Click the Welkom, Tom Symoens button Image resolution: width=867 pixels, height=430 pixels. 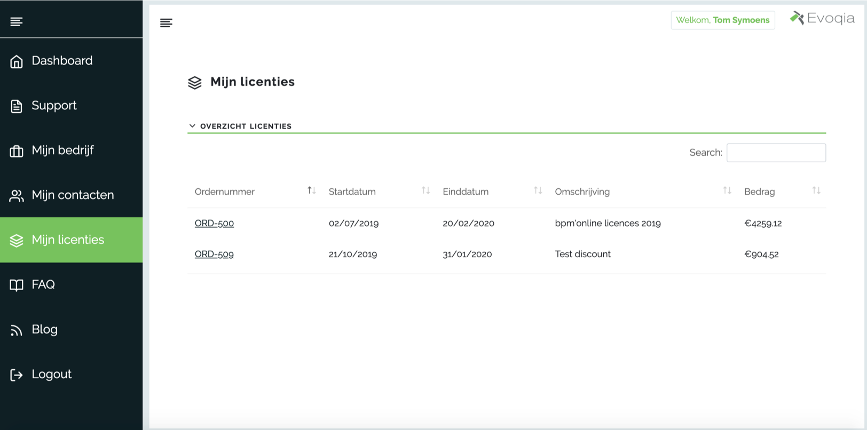tap(723, 20)
